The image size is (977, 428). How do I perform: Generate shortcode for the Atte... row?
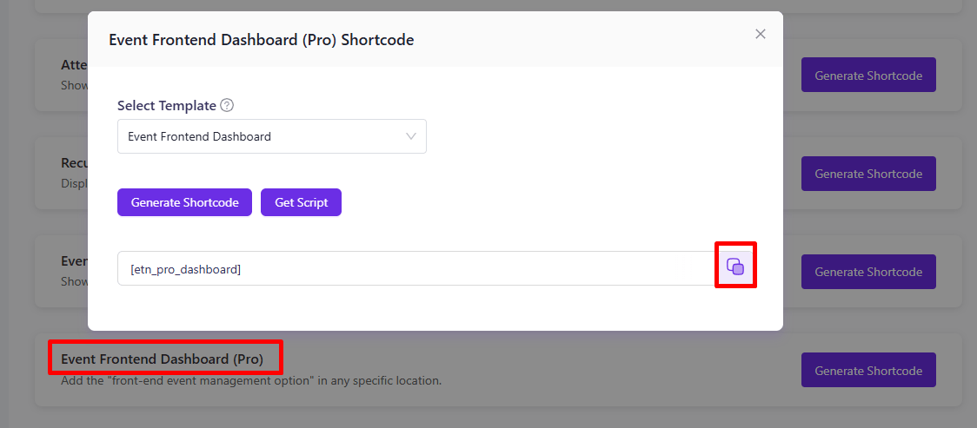pyautogui.click(x=868, y=76)
